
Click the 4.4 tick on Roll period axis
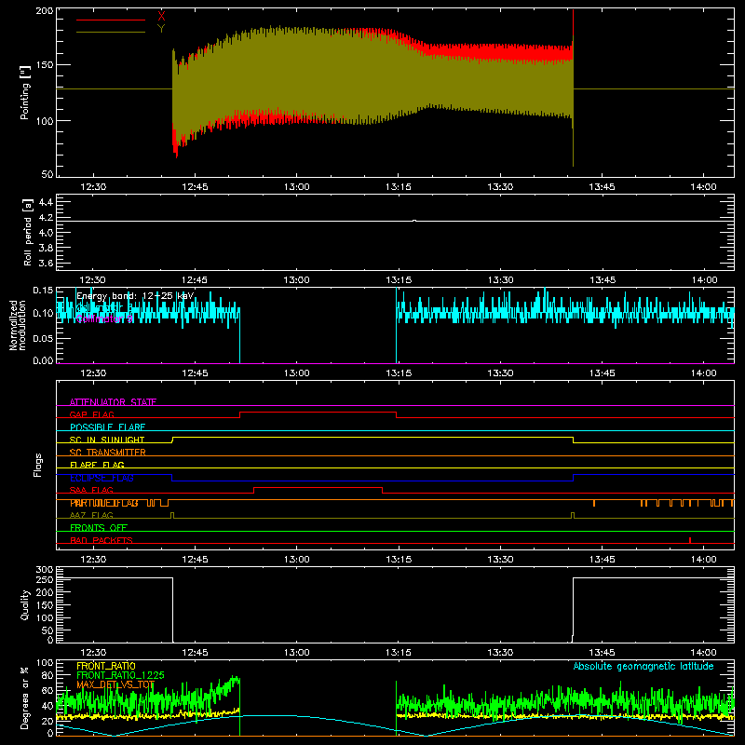[46, 202]
